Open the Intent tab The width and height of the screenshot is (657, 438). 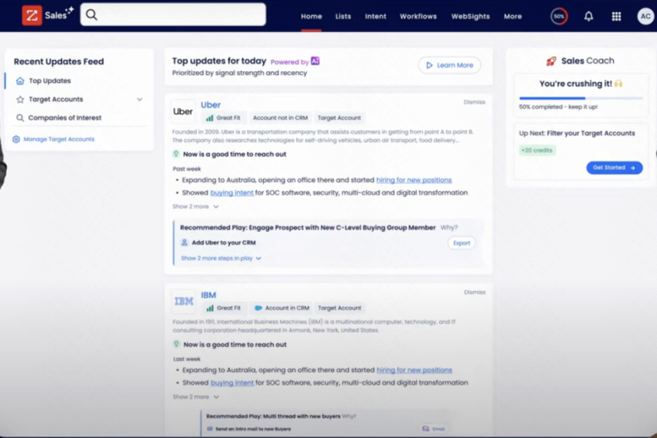(x=376, y=16)
